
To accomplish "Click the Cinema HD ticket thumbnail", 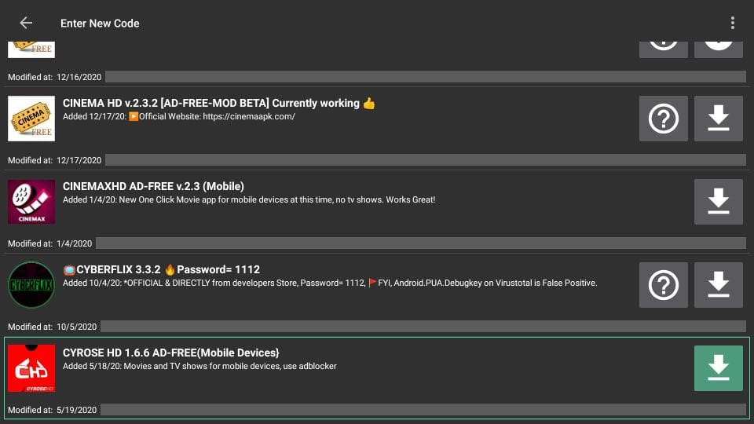I will [x=31, y=119].
